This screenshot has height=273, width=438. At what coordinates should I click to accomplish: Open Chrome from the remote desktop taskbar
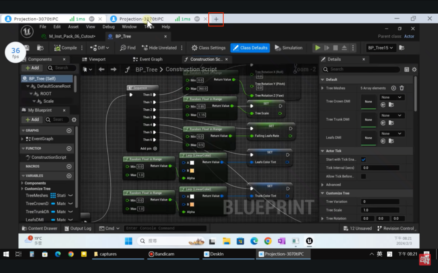tap(268, 241)
